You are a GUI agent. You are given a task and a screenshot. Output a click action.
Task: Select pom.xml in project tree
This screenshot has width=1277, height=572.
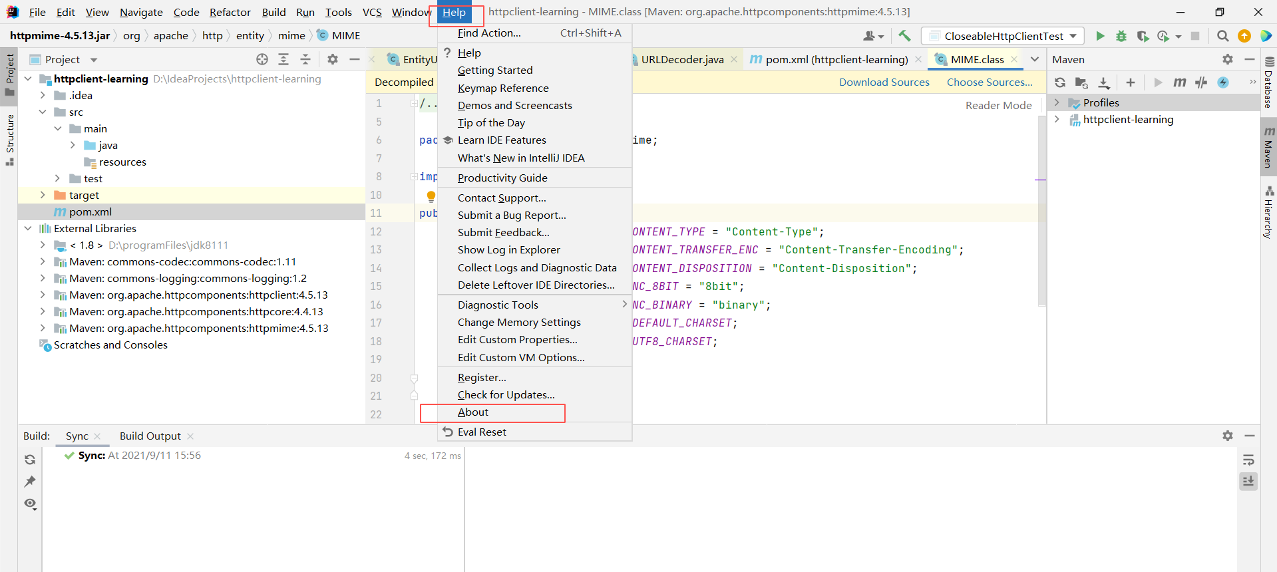(90, 212)
